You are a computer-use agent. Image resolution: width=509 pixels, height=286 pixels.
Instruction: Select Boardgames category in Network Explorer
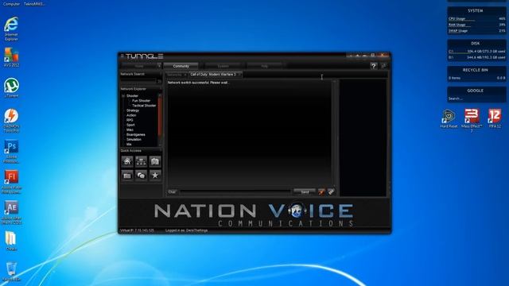click(136, 134)
